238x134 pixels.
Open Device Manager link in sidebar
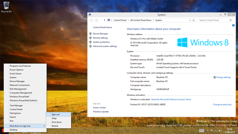click(100, 34)
